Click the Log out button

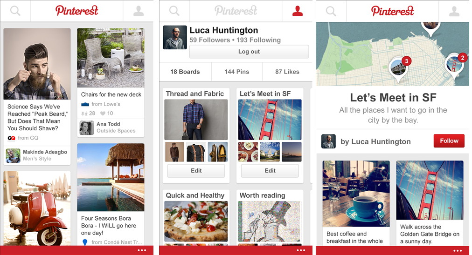click(x=249, y=51)
